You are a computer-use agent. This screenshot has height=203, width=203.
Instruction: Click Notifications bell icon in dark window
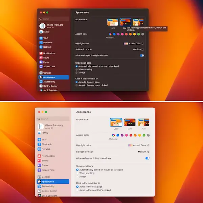click(41, 53)
